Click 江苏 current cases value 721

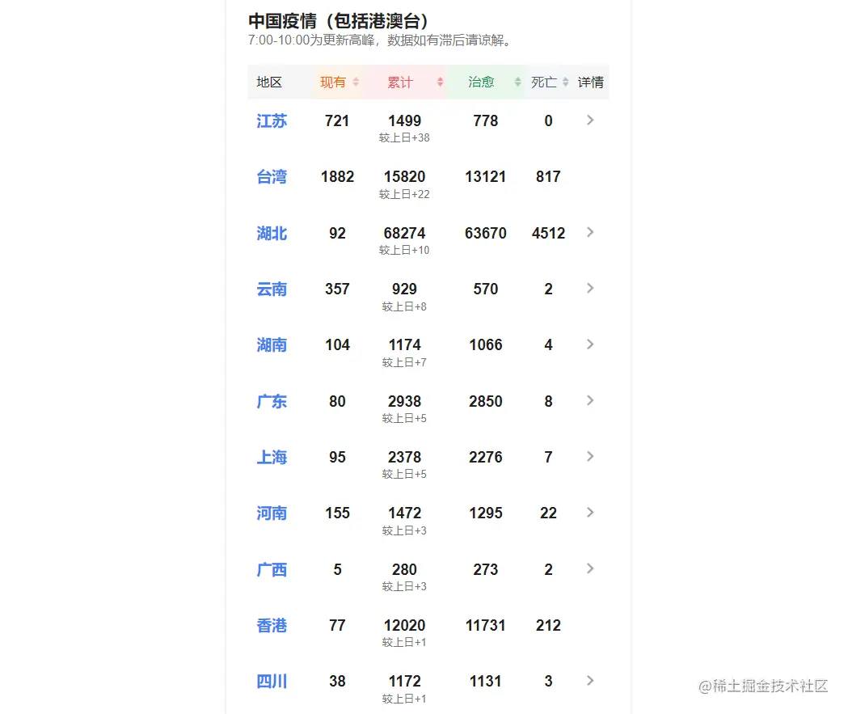click(337, 120)
